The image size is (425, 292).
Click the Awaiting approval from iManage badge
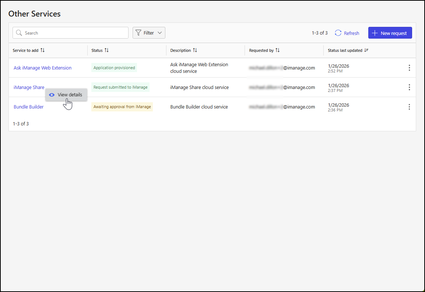click(122, 107)
